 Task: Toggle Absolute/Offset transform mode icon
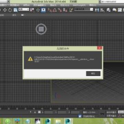tap(39, 112)
